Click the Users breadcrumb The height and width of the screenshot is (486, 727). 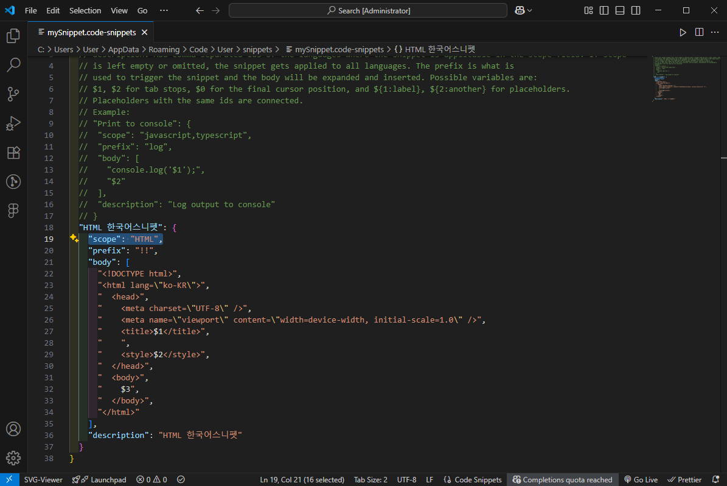pos(63,49)
